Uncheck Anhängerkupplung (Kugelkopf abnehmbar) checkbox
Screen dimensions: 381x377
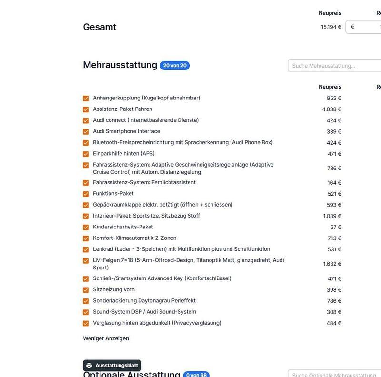tap(86, 99)
